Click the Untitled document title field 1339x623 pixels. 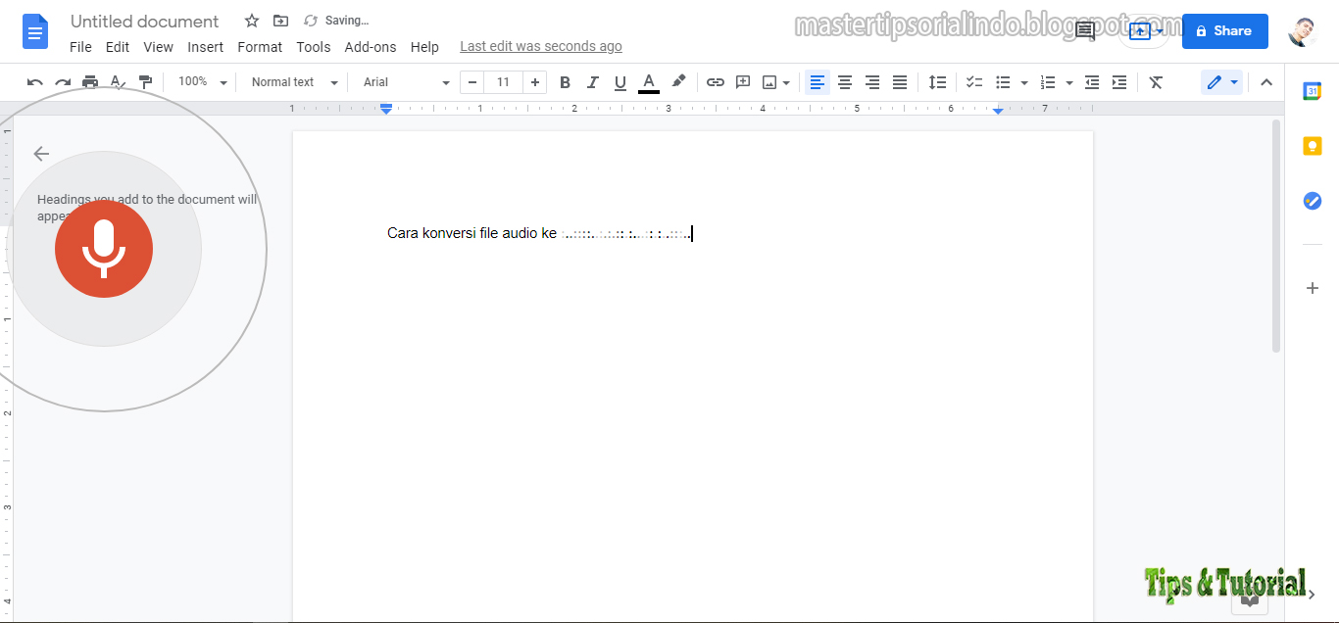[x=143, y=21]
